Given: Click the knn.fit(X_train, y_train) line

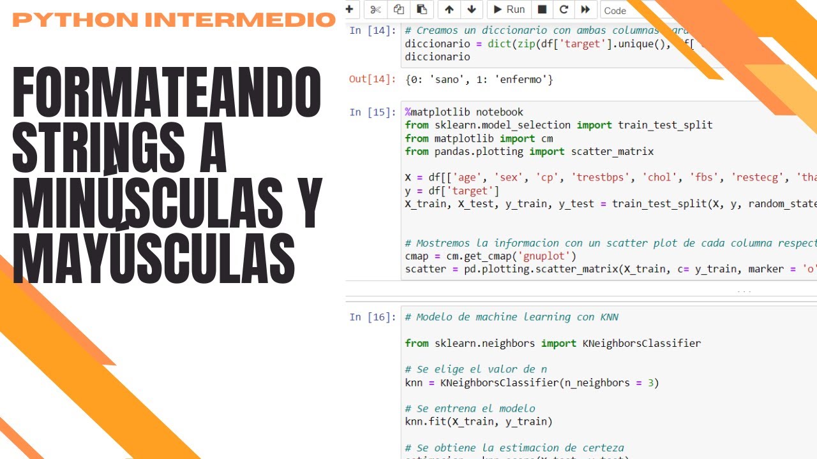Looking at the screenshot, I should tap(479, 421).
